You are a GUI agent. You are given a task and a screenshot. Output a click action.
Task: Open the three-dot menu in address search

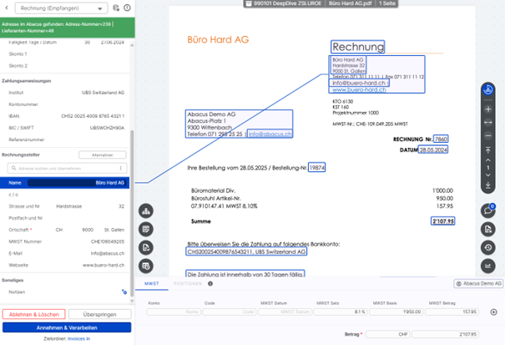(121, 168)
